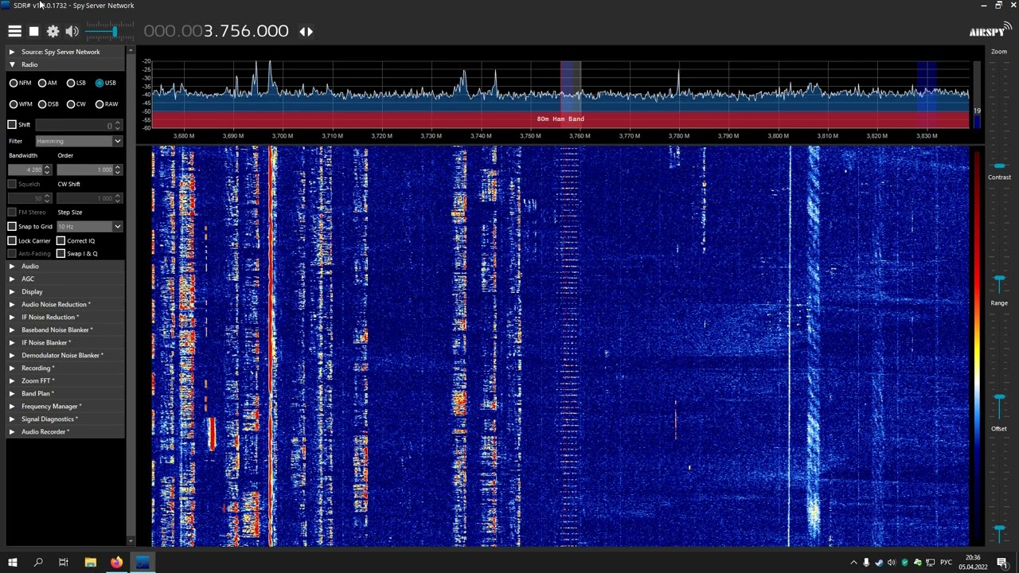Click the microphone tray icon

tap(866, 563)
